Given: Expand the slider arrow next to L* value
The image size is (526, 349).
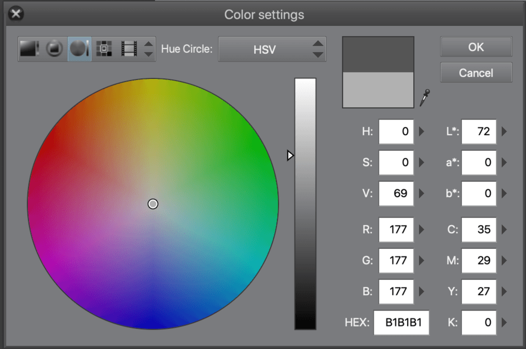Looking at the screenshot, I should click(504, 131).
